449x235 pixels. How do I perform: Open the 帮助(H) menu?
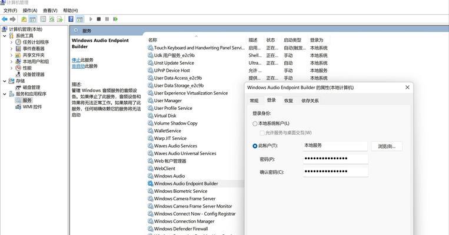point(71,11)
